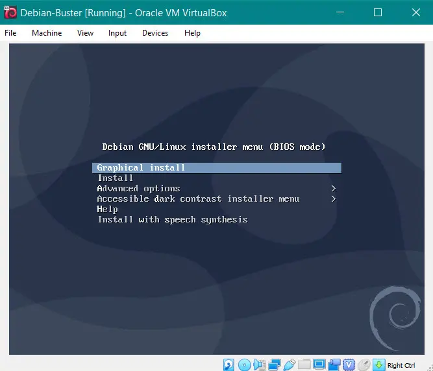Open the Devices menu

pos(155,33)
